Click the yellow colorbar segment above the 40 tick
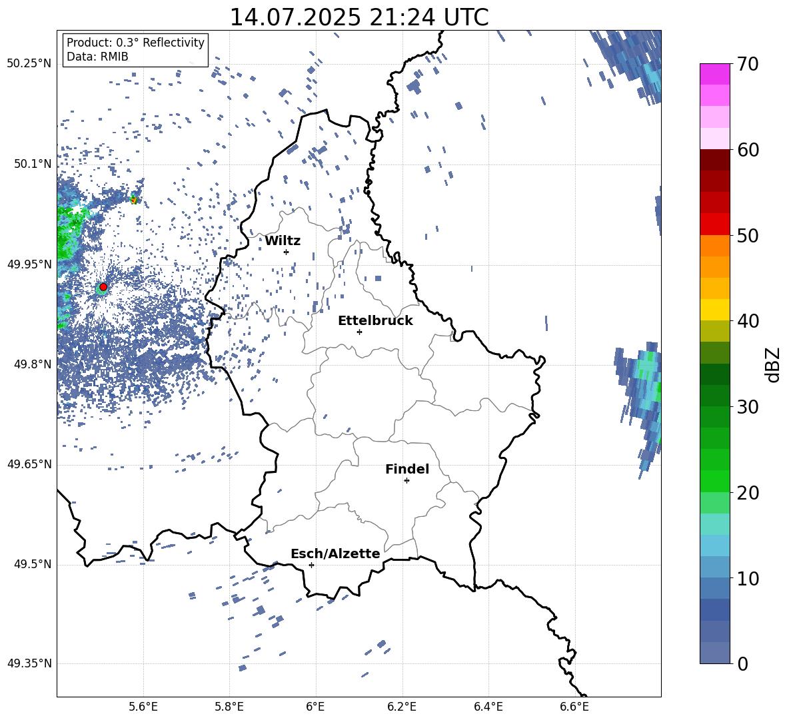This screenshot has width=789, height=720. point(714,310)
